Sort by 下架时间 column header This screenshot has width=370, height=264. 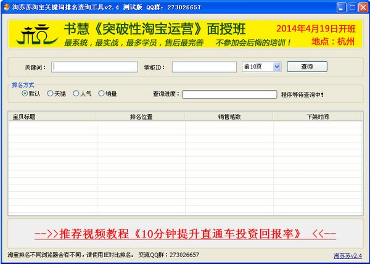pyautogui.click(x=318, y=117)
